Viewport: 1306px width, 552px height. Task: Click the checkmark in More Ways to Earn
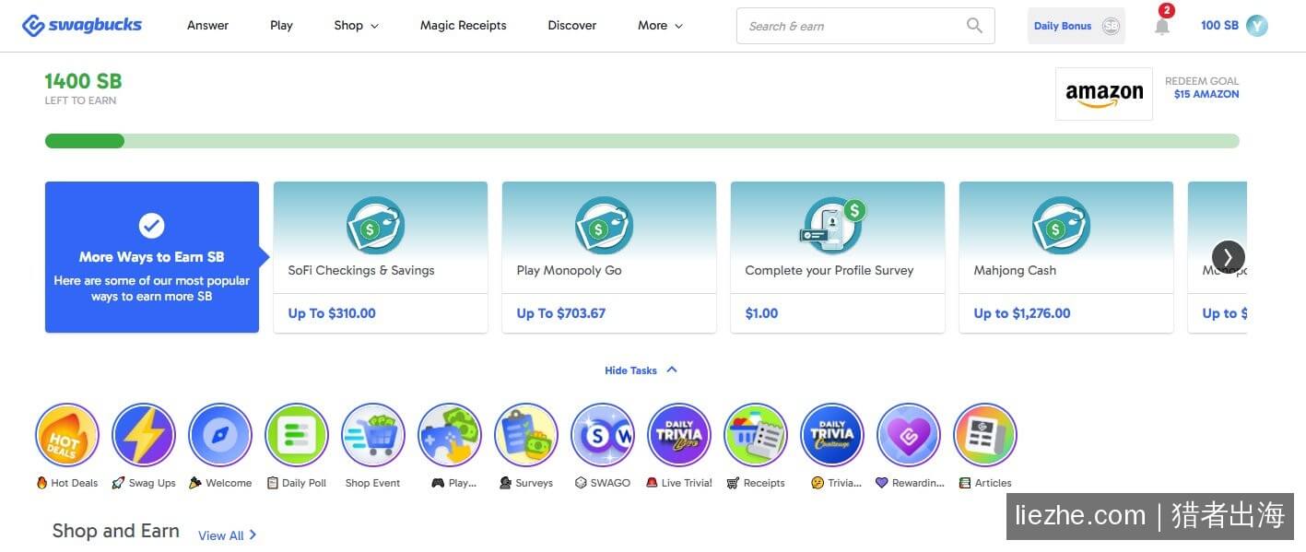click(151, 225)
